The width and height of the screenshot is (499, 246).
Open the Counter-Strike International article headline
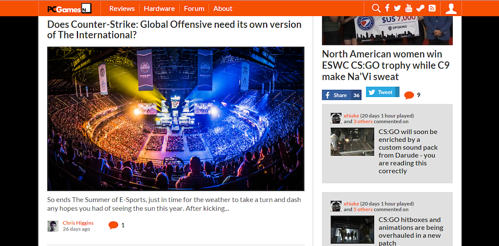(x=174, y=30)
